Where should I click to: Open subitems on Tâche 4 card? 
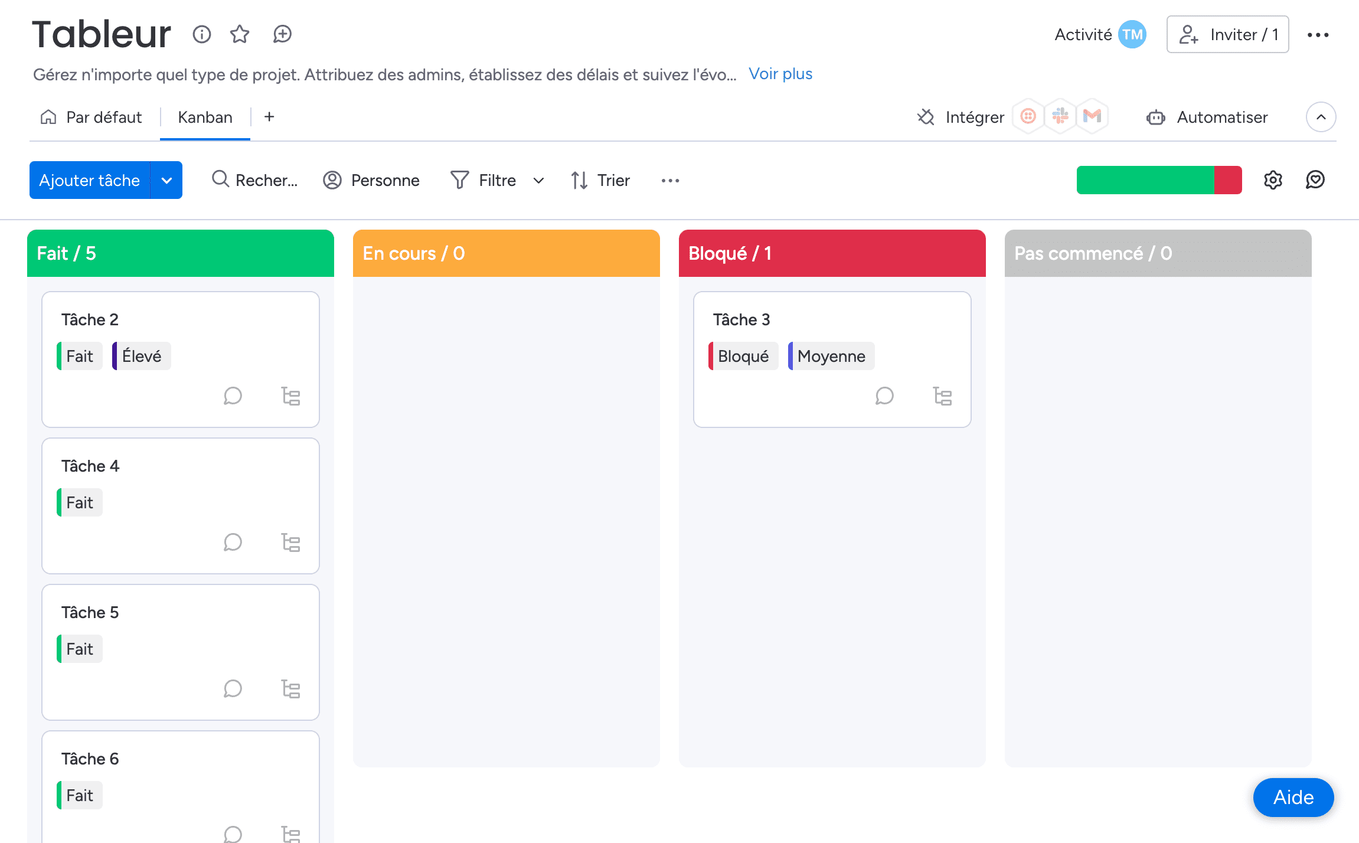(x=290, y=542)
